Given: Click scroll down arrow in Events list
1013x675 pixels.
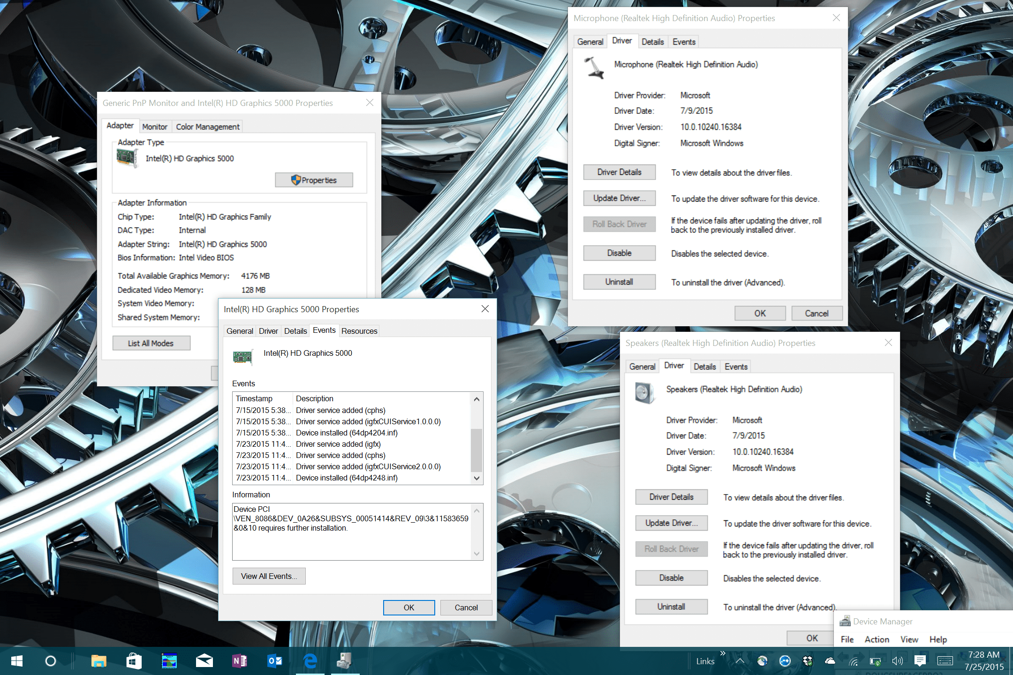Looking at the screenshot, I should point(476,478).
